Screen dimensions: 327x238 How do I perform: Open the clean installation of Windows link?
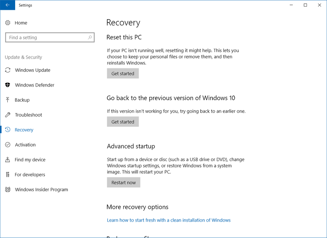coord(169,220)
